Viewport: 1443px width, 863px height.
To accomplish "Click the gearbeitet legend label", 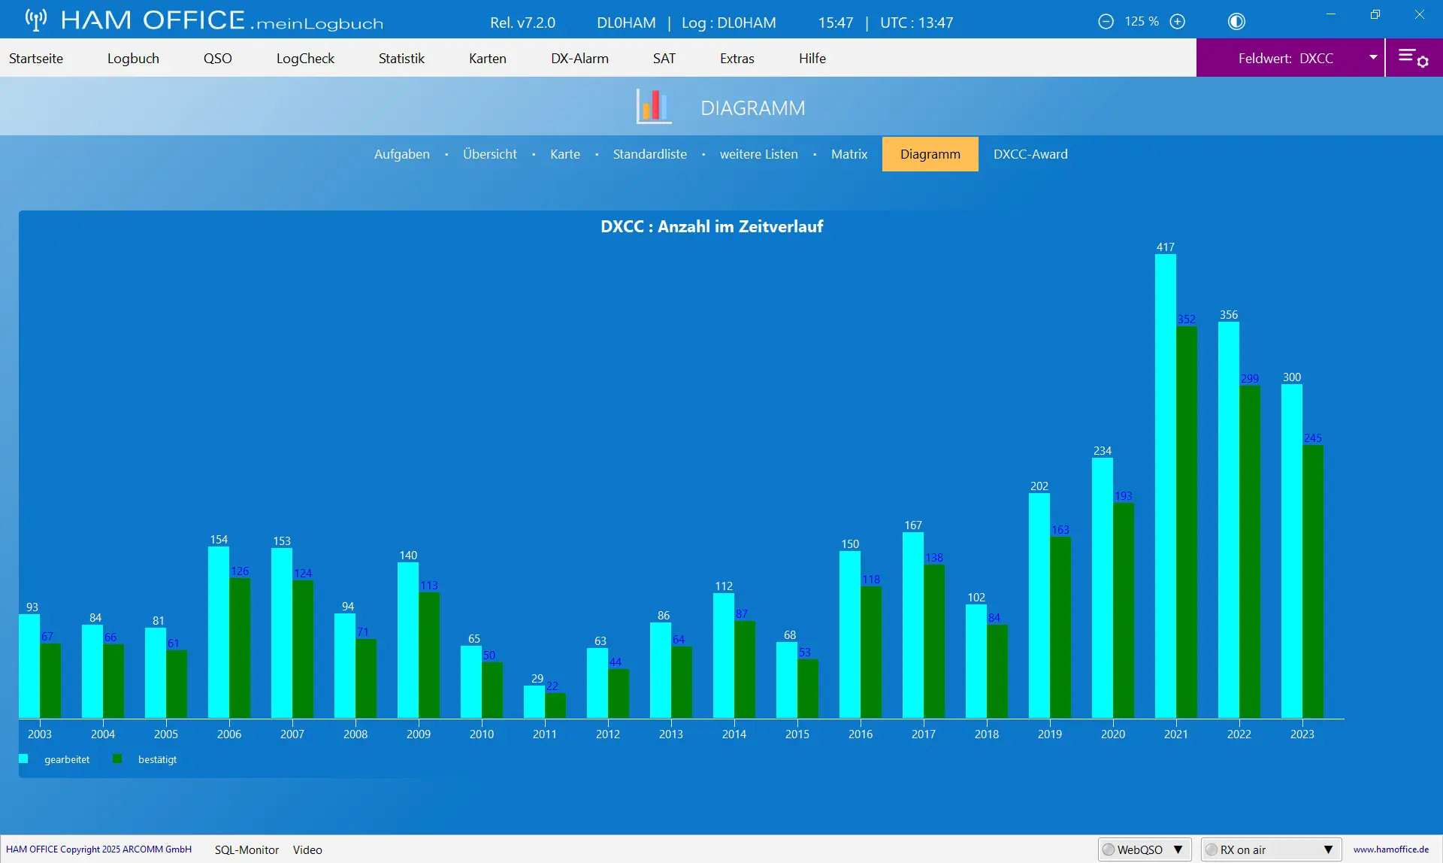I will pos(67,759).
